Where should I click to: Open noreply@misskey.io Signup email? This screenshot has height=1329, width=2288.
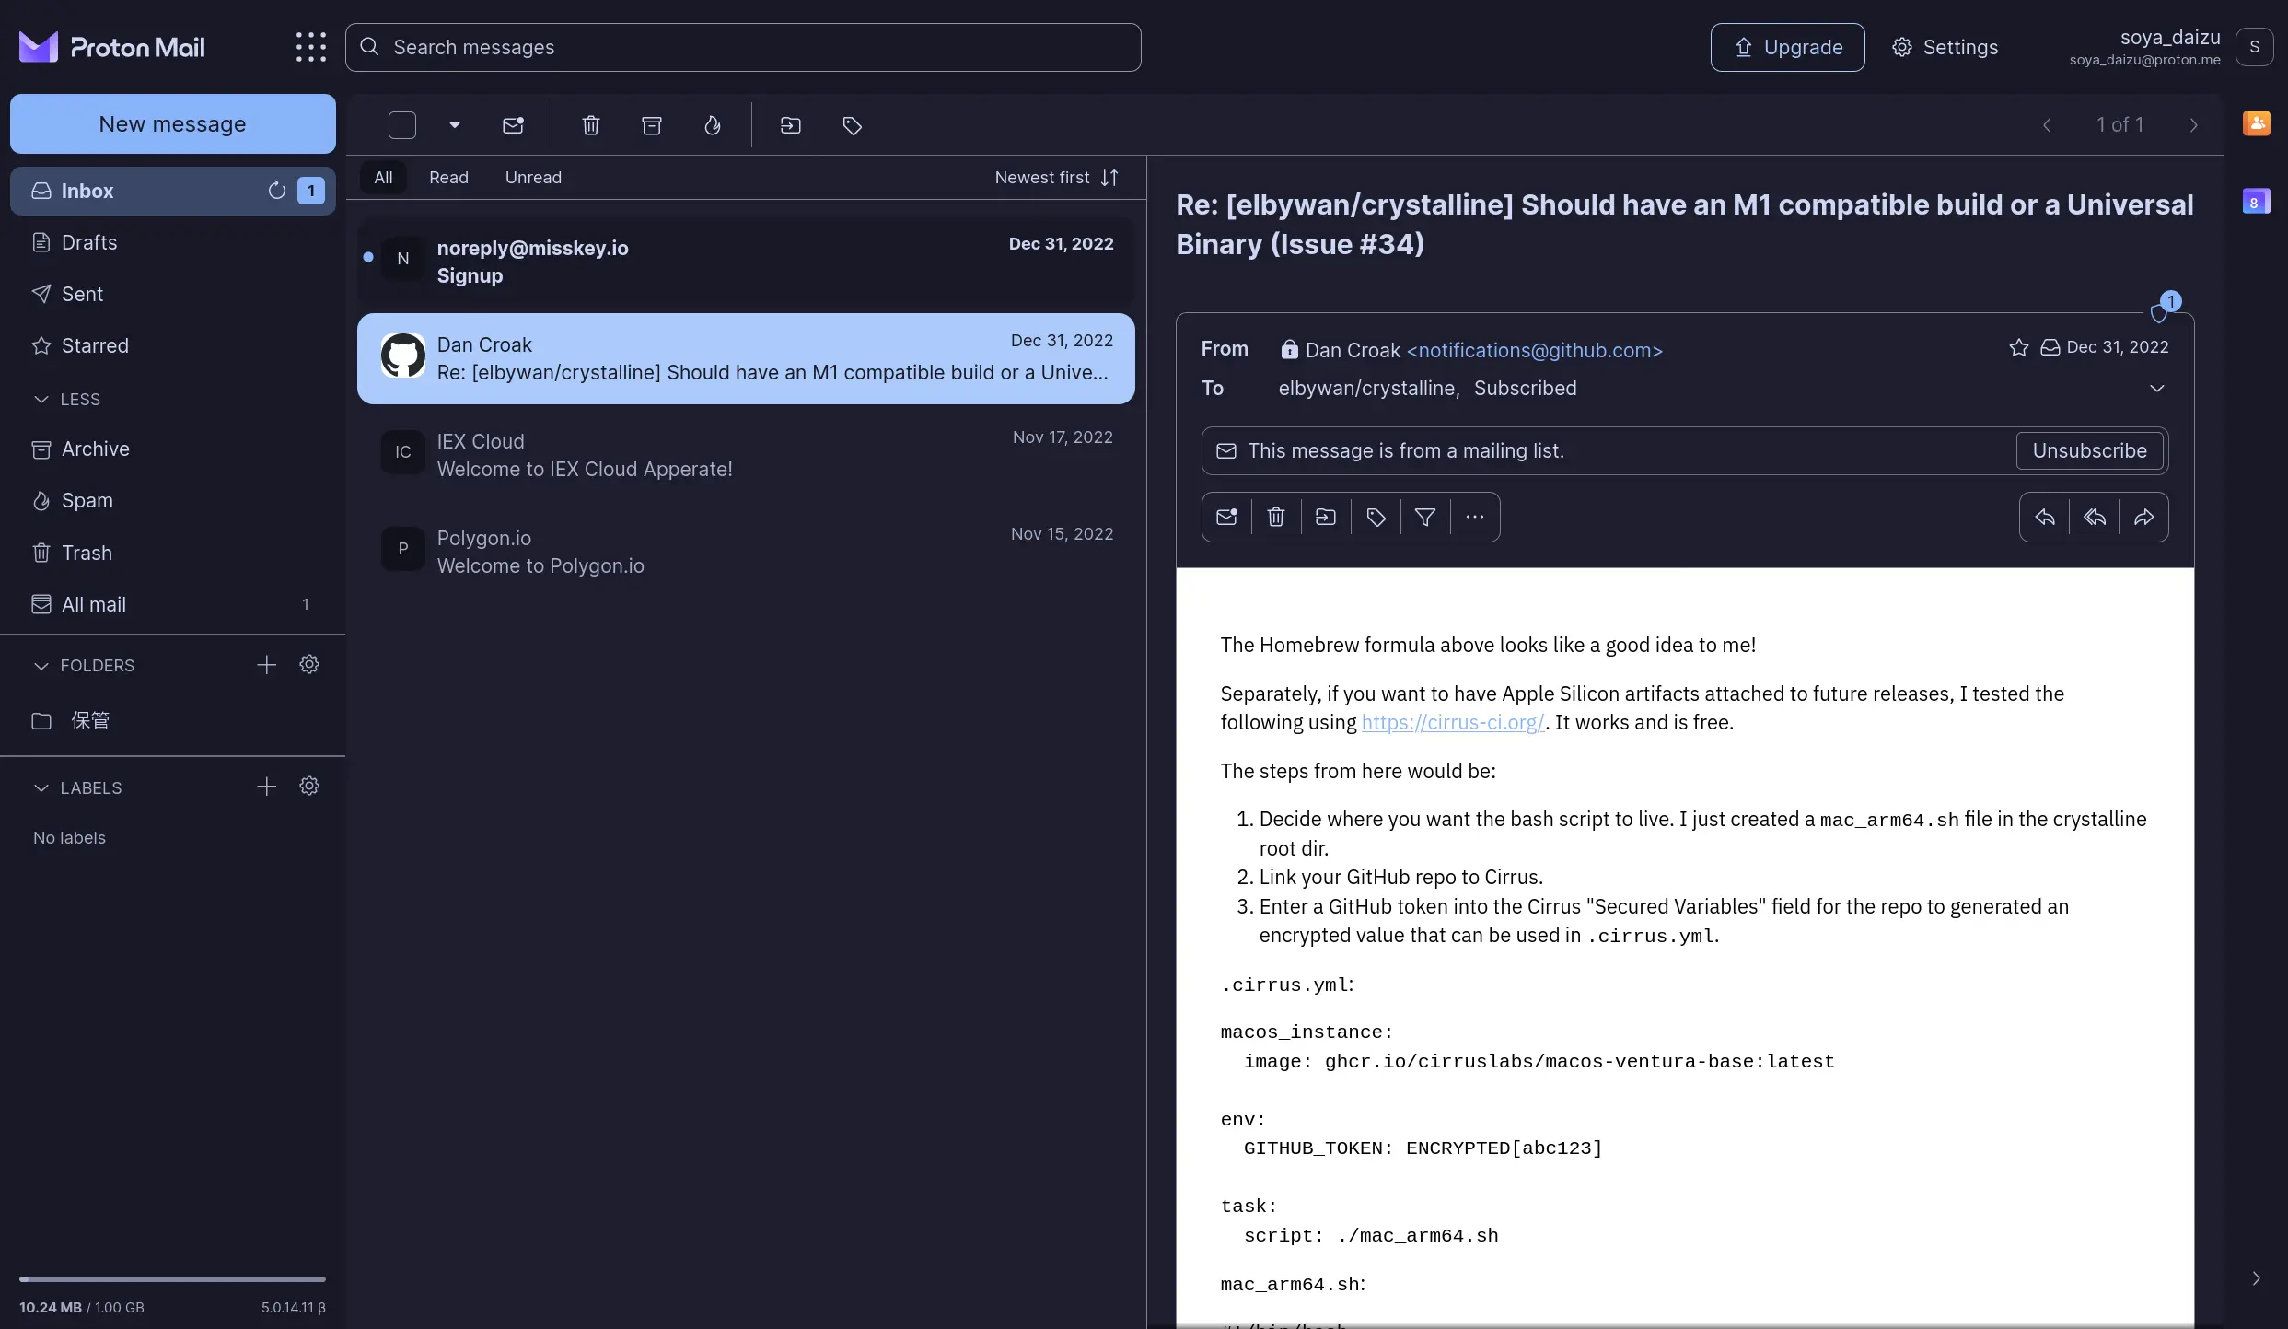(746, 262)
